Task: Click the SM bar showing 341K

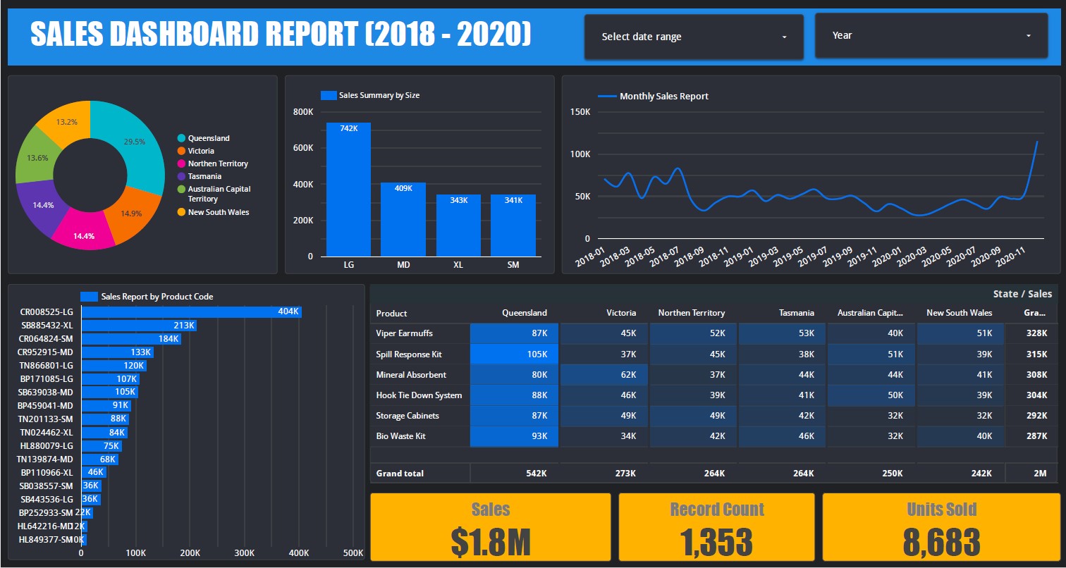Action: pos(513,226)
